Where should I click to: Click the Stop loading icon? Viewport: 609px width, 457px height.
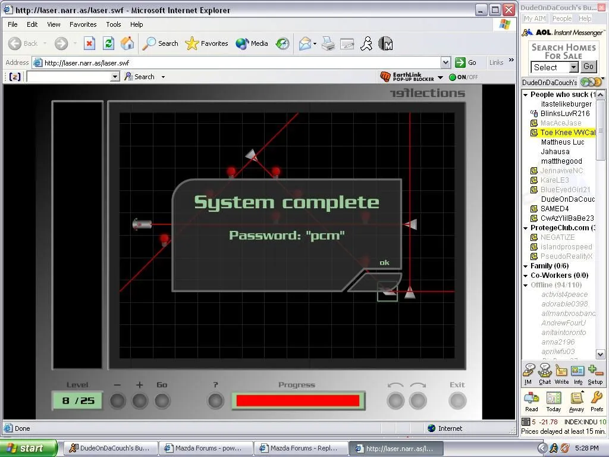89,43
